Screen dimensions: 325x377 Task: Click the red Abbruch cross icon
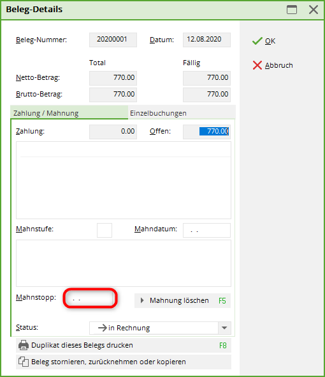tap(257, 65)
